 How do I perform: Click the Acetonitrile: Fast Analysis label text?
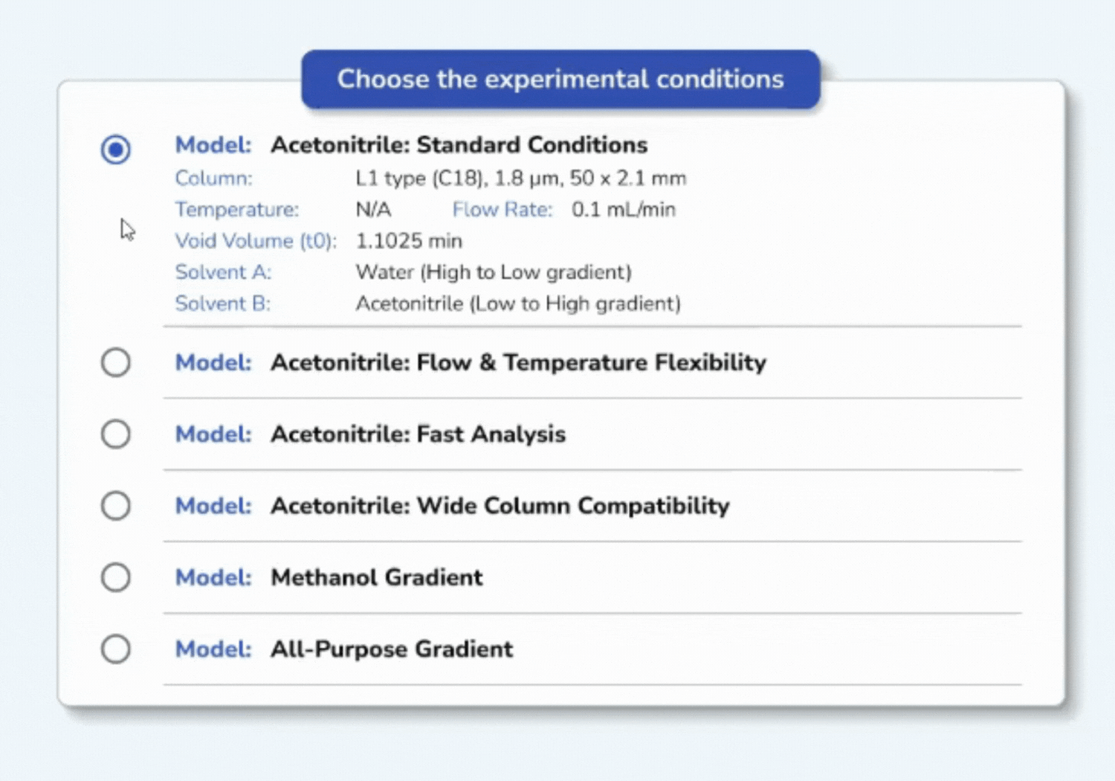click(x=418, y=434)
